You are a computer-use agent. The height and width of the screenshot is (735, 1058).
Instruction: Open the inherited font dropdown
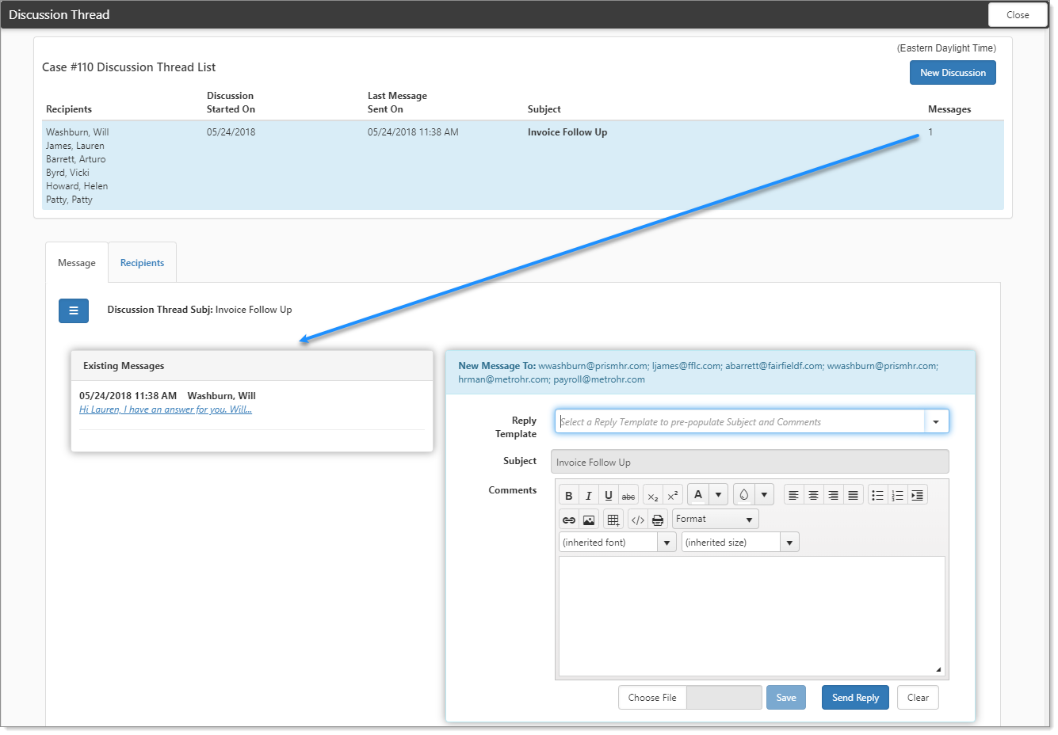(667, 543)
